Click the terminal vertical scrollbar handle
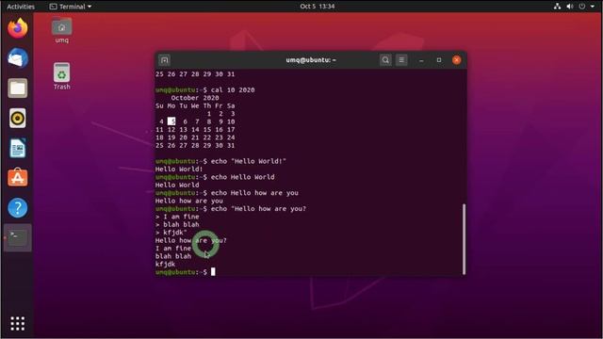Image resolution: width=603 pixels, height=339 pixels. pos(464,239)
